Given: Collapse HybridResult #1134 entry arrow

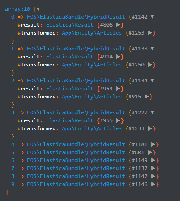Looking at the screenshot, I should click(152, 81).
